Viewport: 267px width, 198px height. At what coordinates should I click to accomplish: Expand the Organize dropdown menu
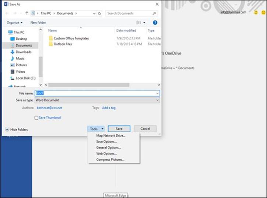[14, 22]
